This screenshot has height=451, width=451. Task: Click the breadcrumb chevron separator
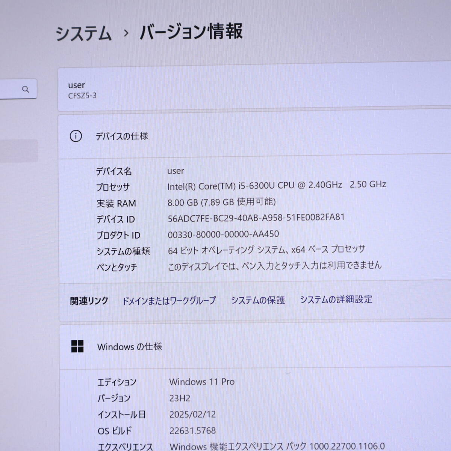126,33
